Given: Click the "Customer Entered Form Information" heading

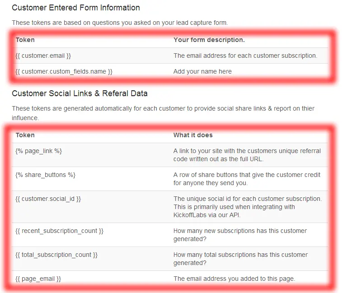Looking at the screenshot, I should 75,8.
